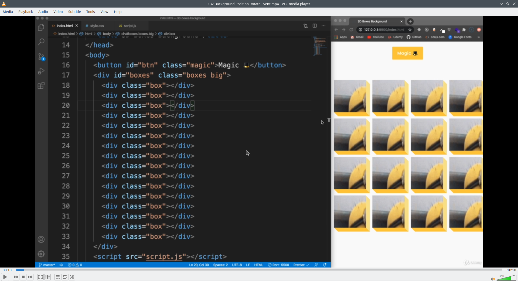This screenshot has width=518, height=281.
Task: Click the browser address bar 127.0.0.1:5500
Action: [384, 30]
